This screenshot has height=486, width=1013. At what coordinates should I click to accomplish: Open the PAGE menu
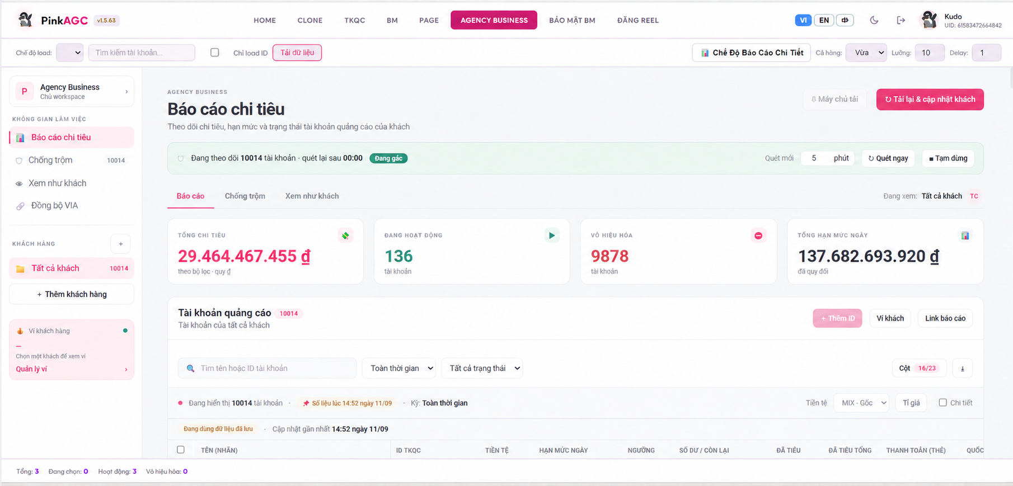pos(429,20)
